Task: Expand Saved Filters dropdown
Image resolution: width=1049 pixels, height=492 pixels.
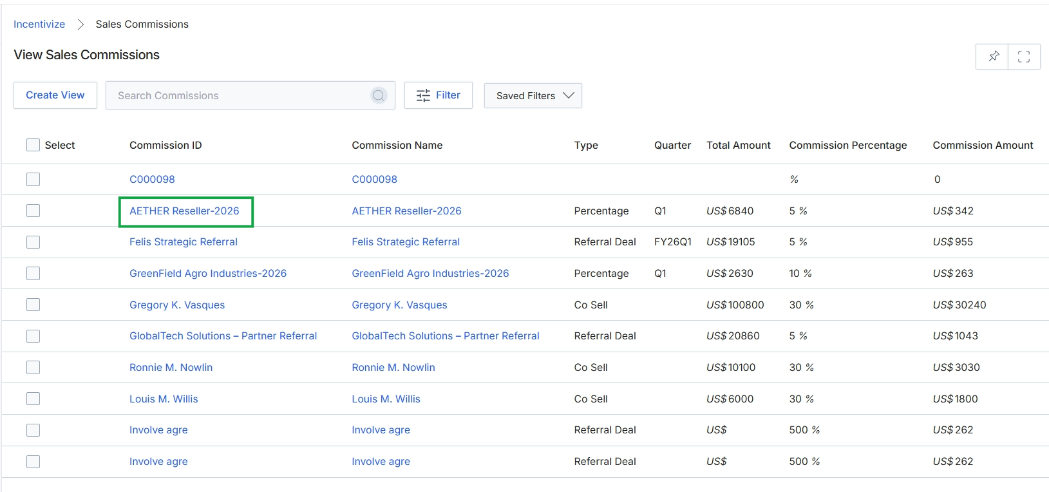Action: [533, 95]
